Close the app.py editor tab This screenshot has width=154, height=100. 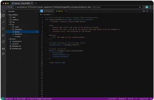67,11
